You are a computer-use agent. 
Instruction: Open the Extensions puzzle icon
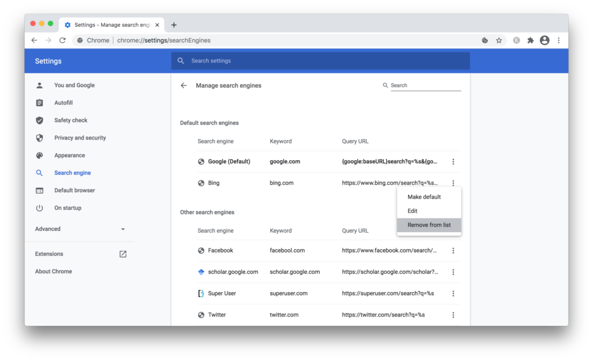coord(530,40)
